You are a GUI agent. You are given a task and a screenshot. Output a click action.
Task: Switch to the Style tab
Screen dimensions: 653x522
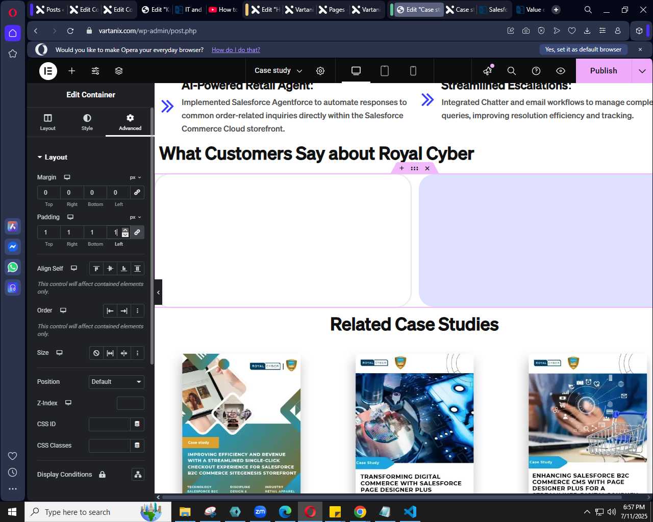pyautogui.click(x=87, y=122)
